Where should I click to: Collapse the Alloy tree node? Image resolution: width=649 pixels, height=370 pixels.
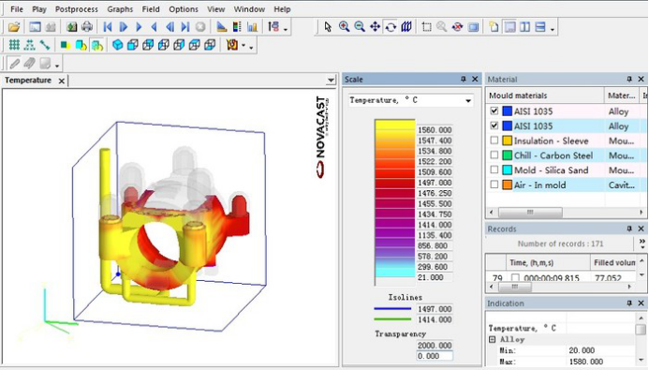[492, 339]
